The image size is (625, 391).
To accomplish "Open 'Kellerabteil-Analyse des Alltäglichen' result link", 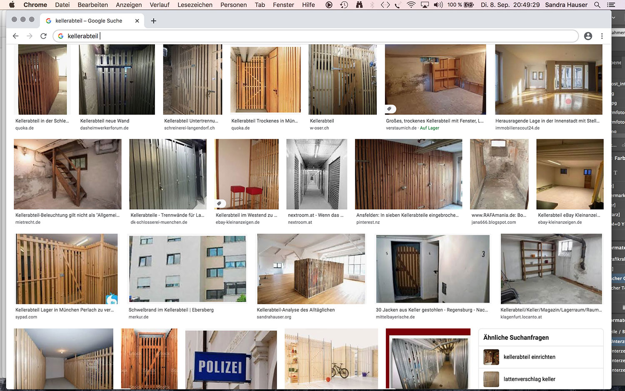I will click(296, 310).
